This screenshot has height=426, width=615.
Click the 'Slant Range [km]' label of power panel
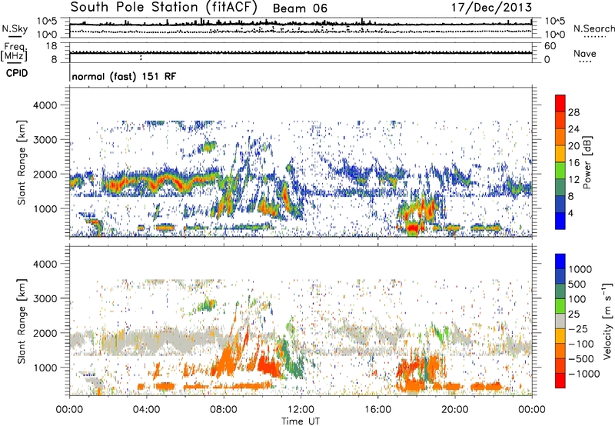tap(22, 162)
